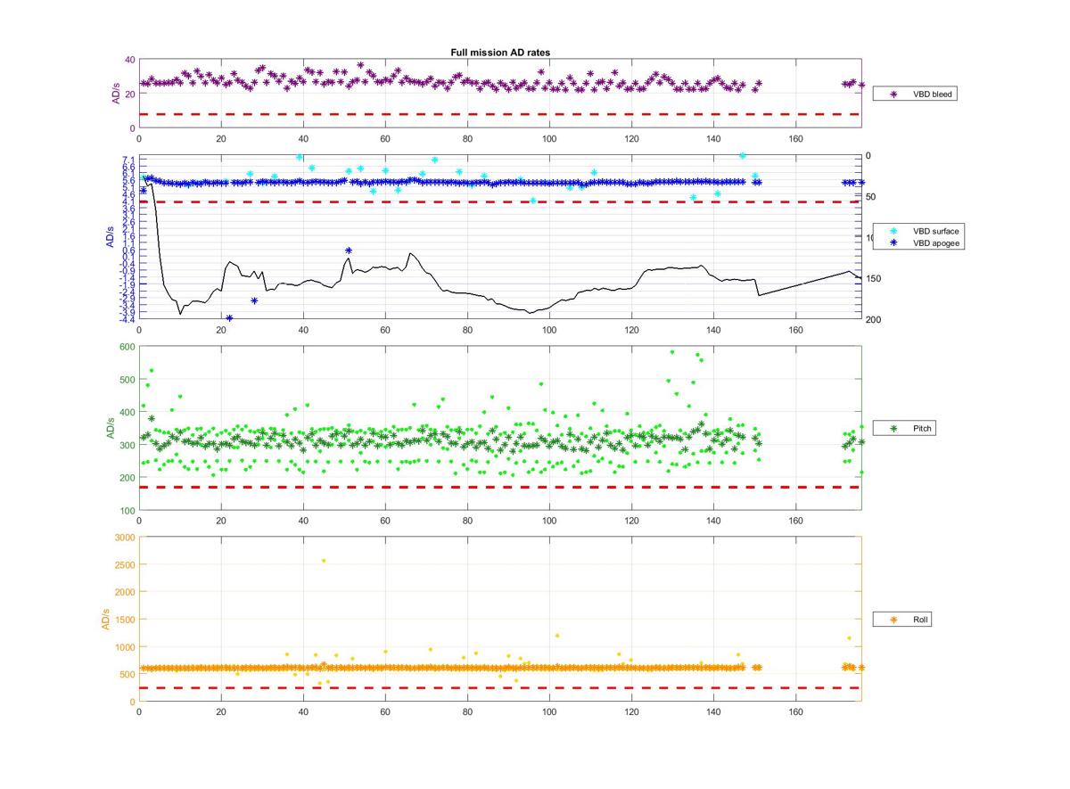
Task: Select the "VBD bleed" legend entry
Action: [x=915, y=93]
